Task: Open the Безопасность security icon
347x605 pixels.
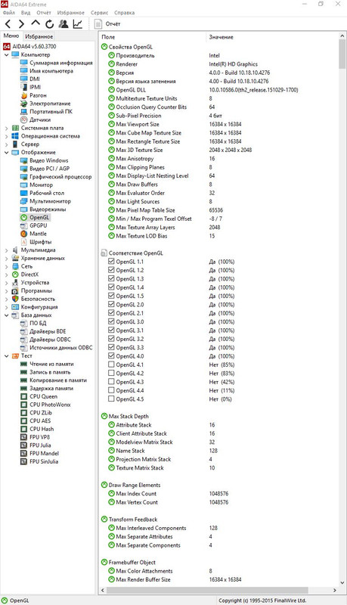Action: pyautogui.click(x=15, y=299)
